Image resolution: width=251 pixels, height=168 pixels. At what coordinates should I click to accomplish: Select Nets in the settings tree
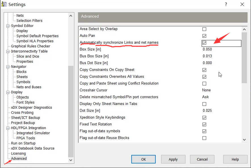coord(20,16)
